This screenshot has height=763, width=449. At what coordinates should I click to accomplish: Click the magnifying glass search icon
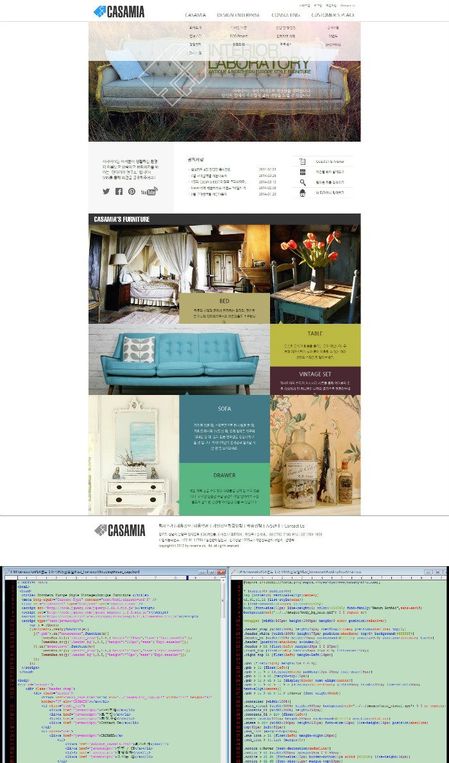click(303, 182)
